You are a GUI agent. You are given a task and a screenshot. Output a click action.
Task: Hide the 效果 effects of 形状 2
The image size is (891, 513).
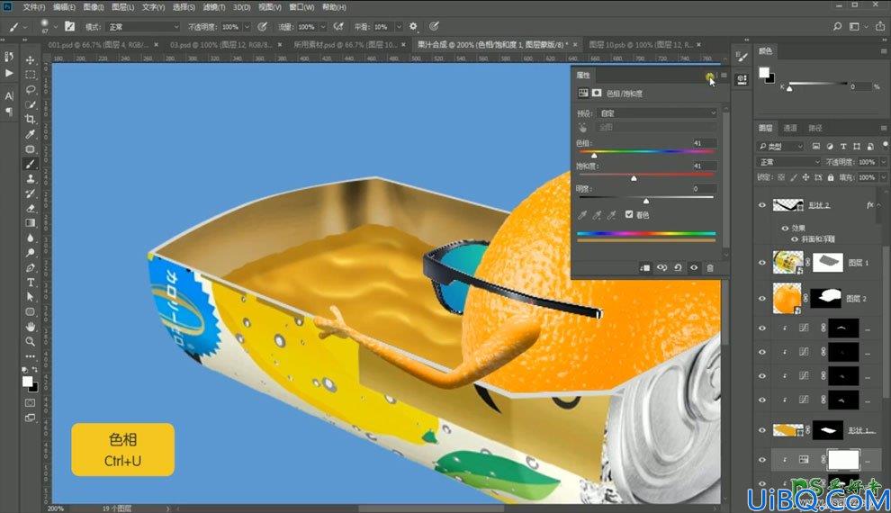point(785,229)
